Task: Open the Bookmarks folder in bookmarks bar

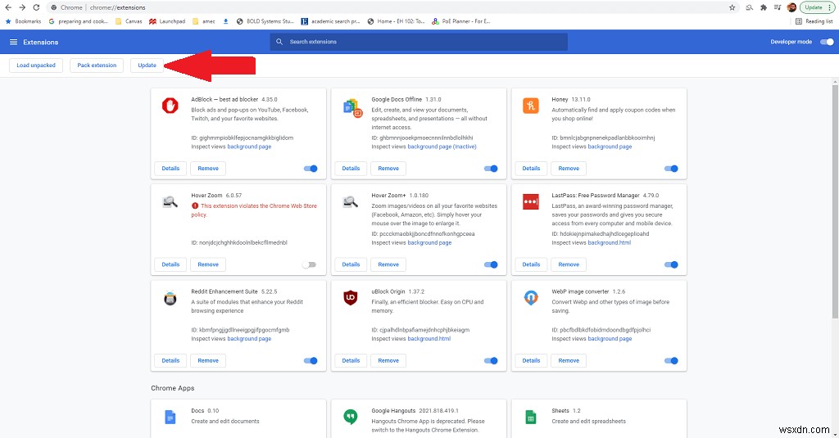Action: click(x=23, y=21)
